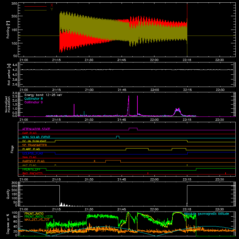Click the 'Normalized modulation' axis title
239x239 pixels.
click(7, 104)
